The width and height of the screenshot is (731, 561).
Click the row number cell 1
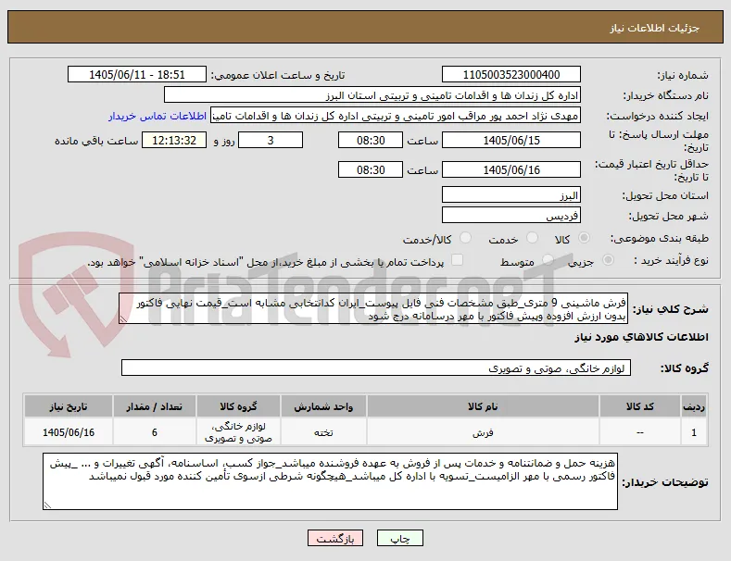click(x=694, y=432)
